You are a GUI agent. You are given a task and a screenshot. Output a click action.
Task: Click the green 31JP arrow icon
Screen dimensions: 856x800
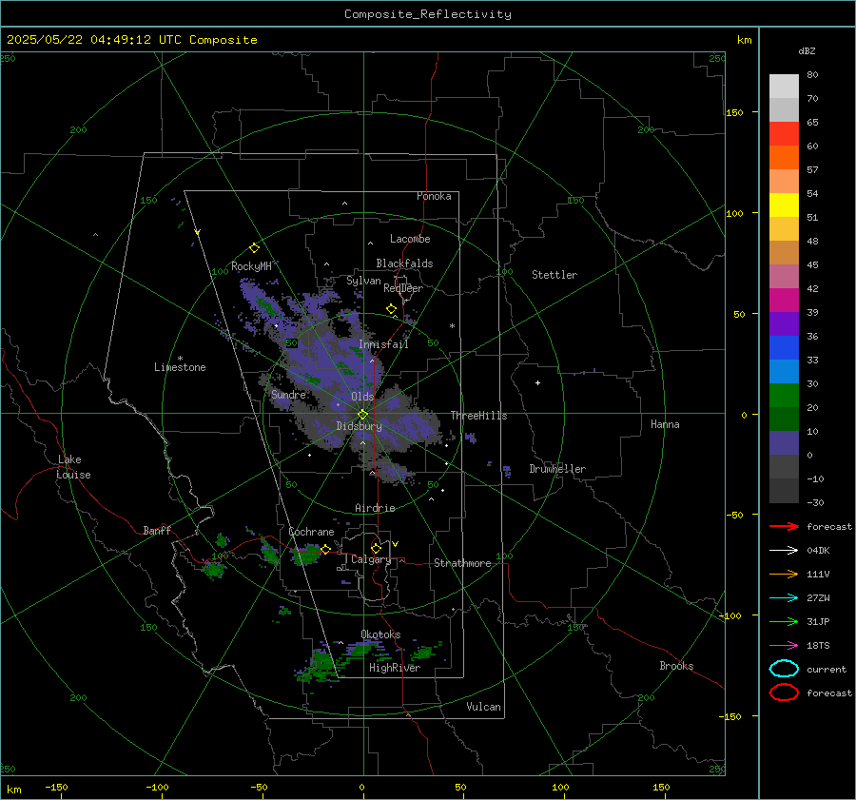[x=784, y=621]
